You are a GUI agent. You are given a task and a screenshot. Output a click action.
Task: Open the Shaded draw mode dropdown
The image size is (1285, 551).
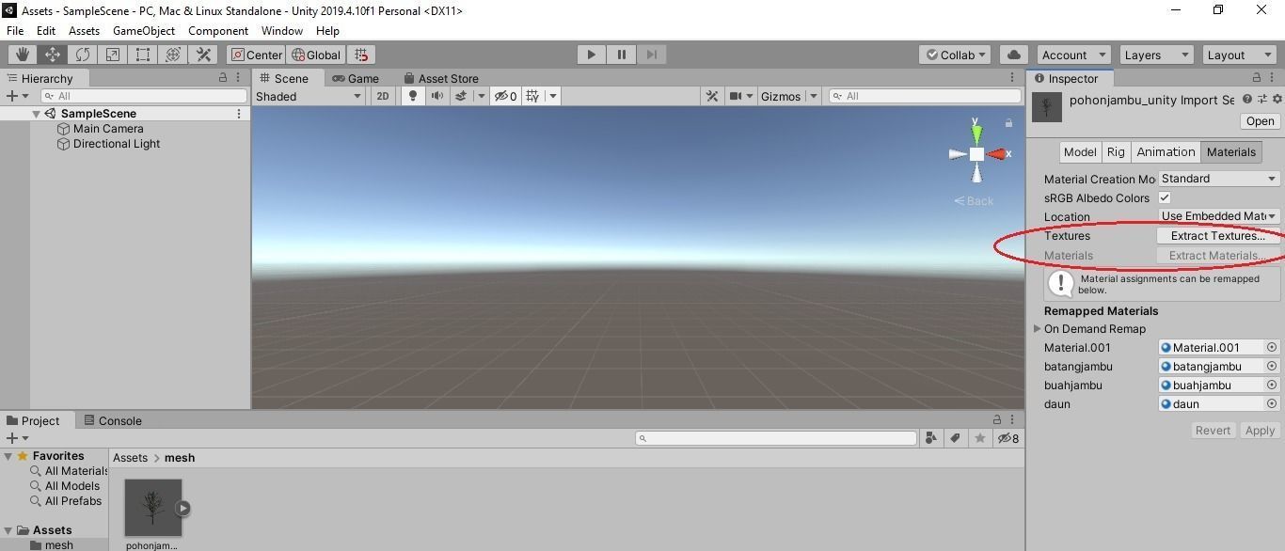[309, 96]
